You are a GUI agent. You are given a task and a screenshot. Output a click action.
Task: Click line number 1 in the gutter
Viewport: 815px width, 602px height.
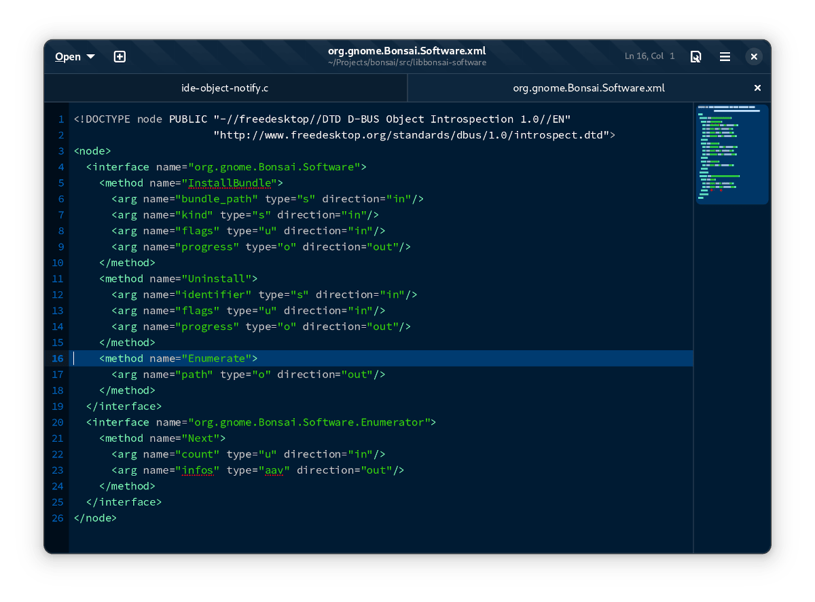point(60,119)
